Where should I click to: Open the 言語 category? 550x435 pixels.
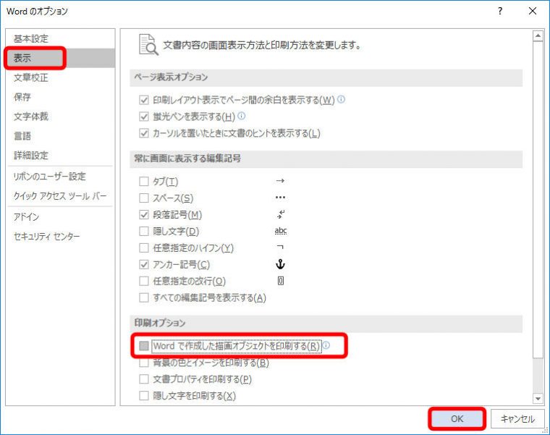point(60,136)
